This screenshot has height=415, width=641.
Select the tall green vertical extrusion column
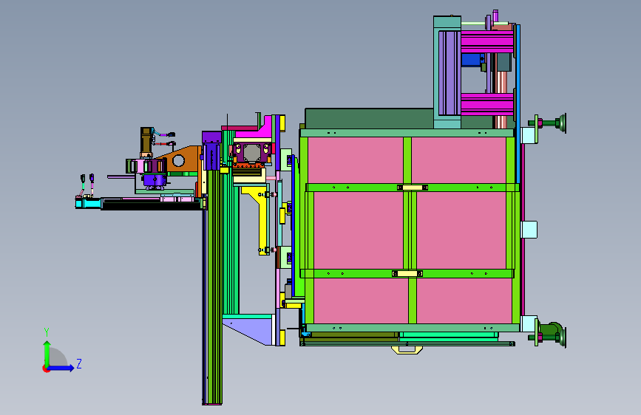point(214,286)
